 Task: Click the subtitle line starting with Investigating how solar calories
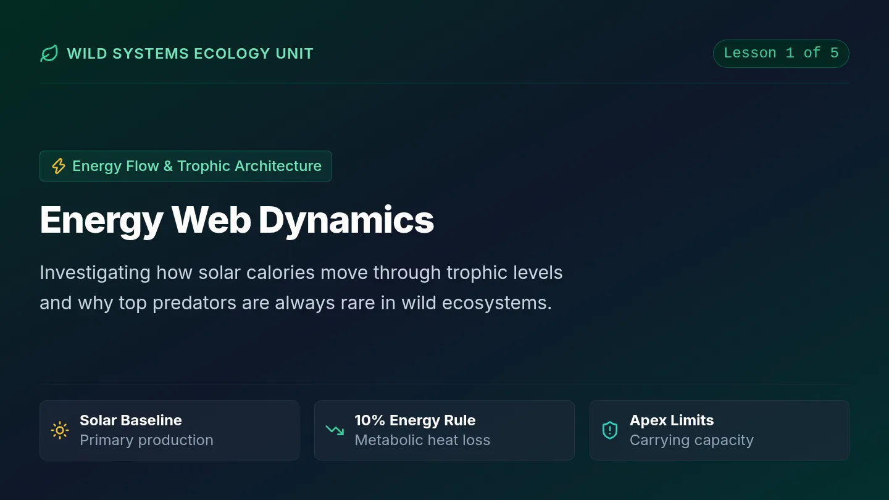[301, 272]
